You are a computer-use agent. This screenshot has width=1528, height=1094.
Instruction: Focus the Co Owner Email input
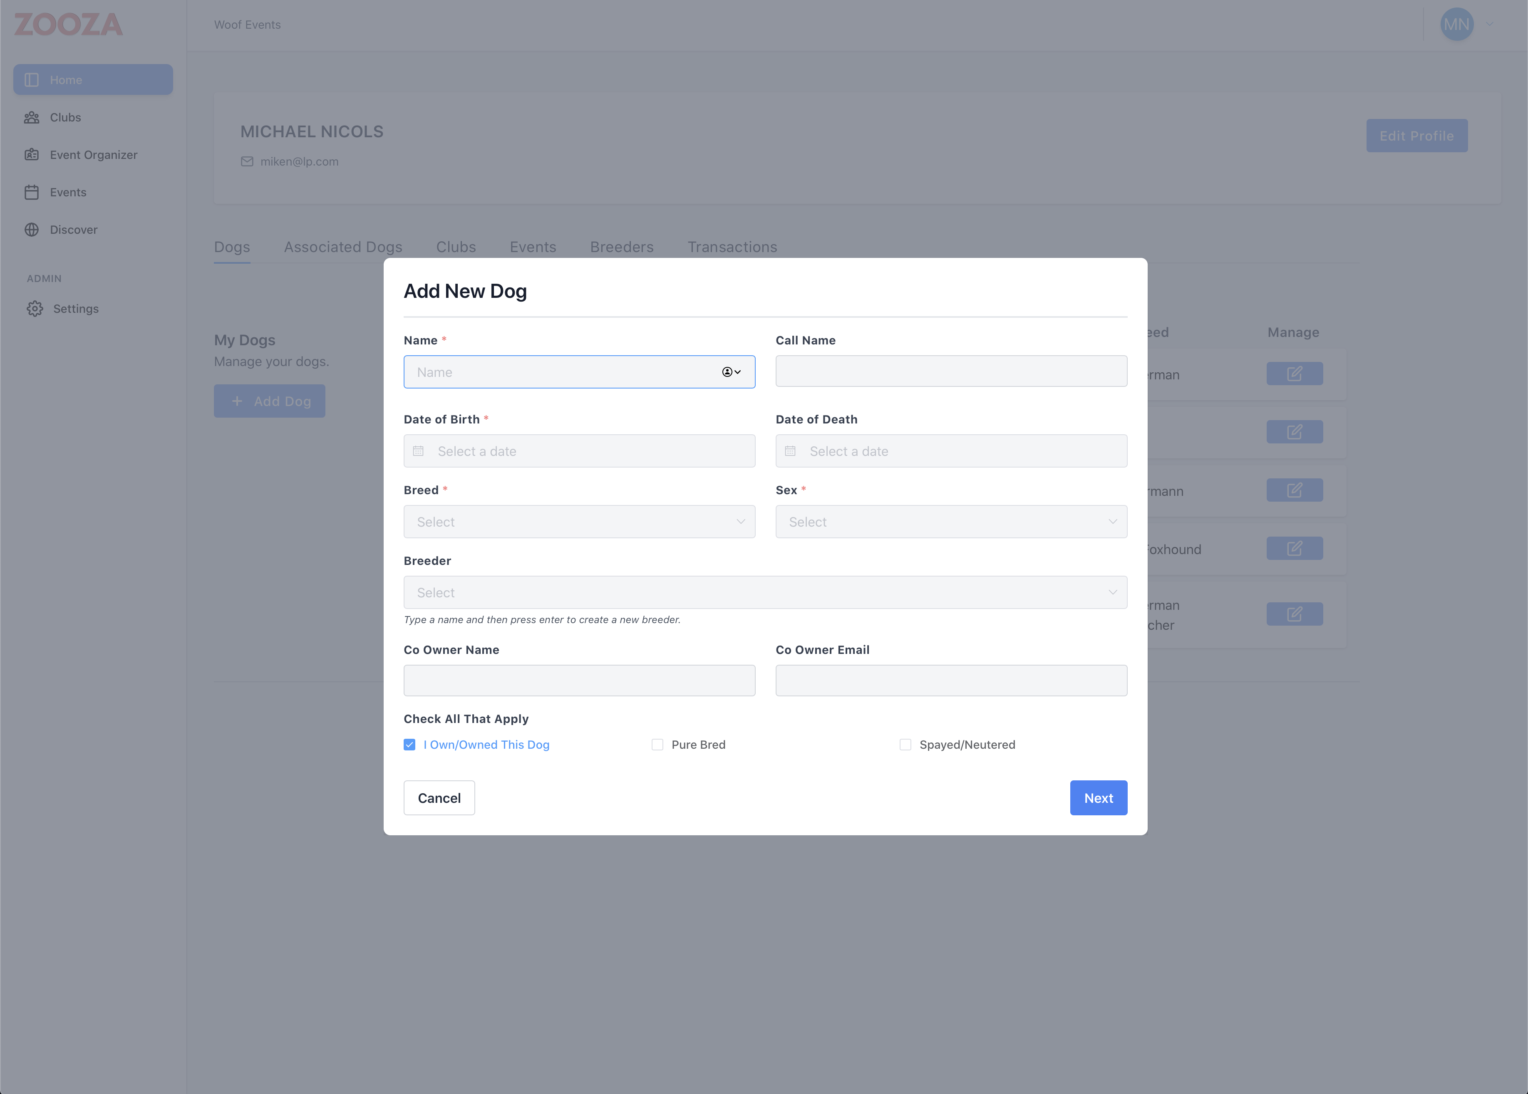pos(950,681)
